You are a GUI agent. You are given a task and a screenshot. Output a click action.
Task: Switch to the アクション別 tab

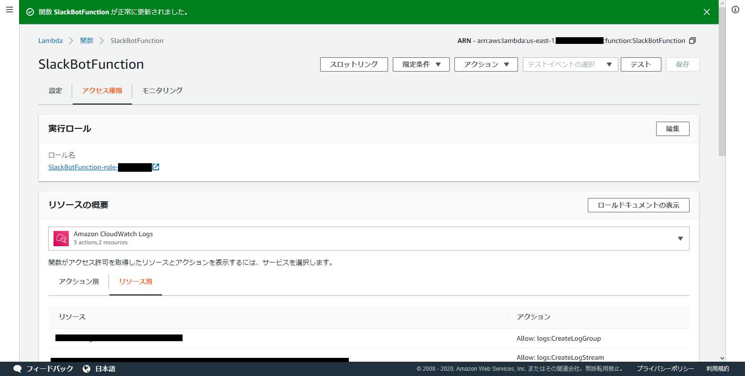point(79,282)
